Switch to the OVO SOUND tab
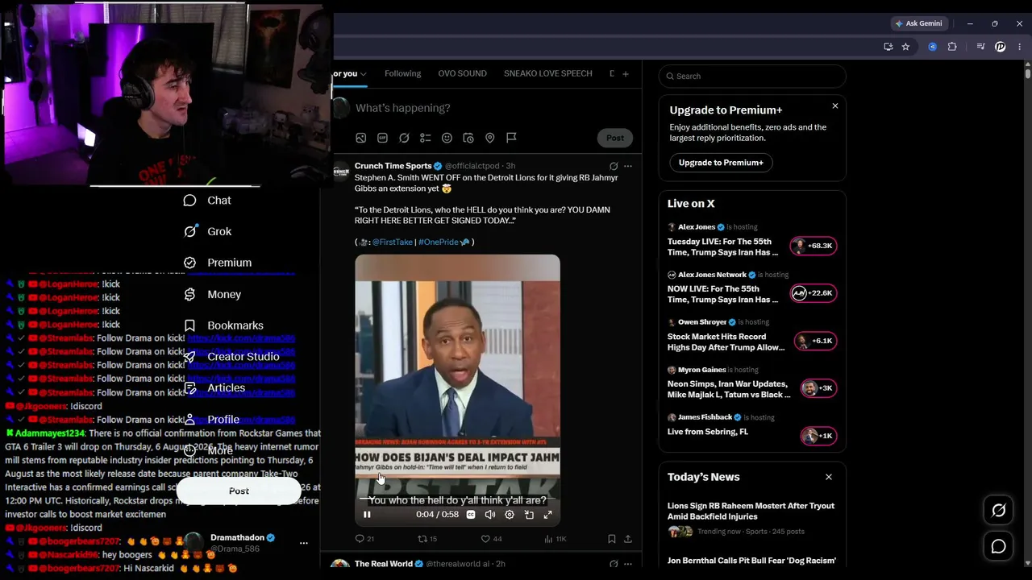Viewport: 1032px width, 580px height. tap(462, 74)
